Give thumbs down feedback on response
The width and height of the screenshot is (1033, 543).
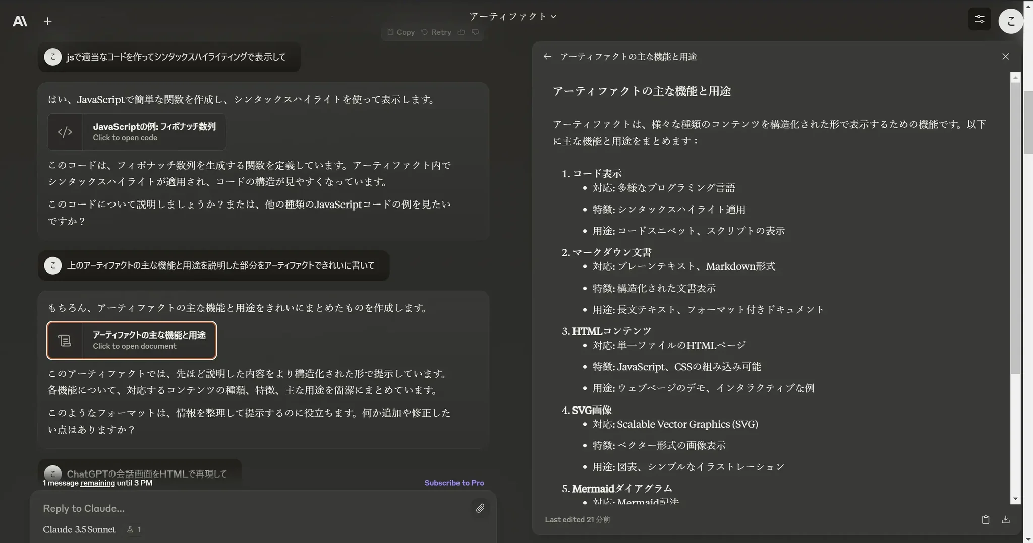(475, 32)
